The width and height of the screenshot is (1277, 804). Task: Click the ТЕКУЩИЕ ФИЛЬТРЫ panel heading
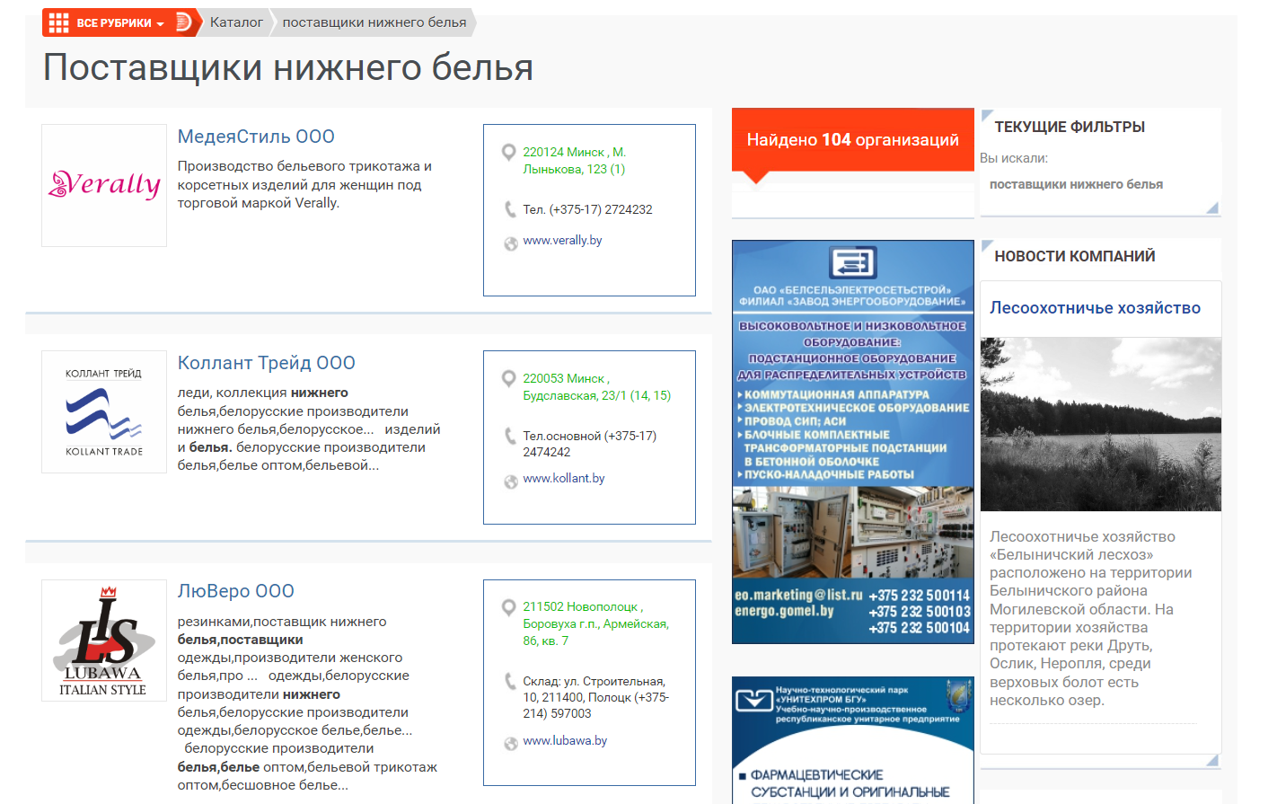(x=1070, y=128)
